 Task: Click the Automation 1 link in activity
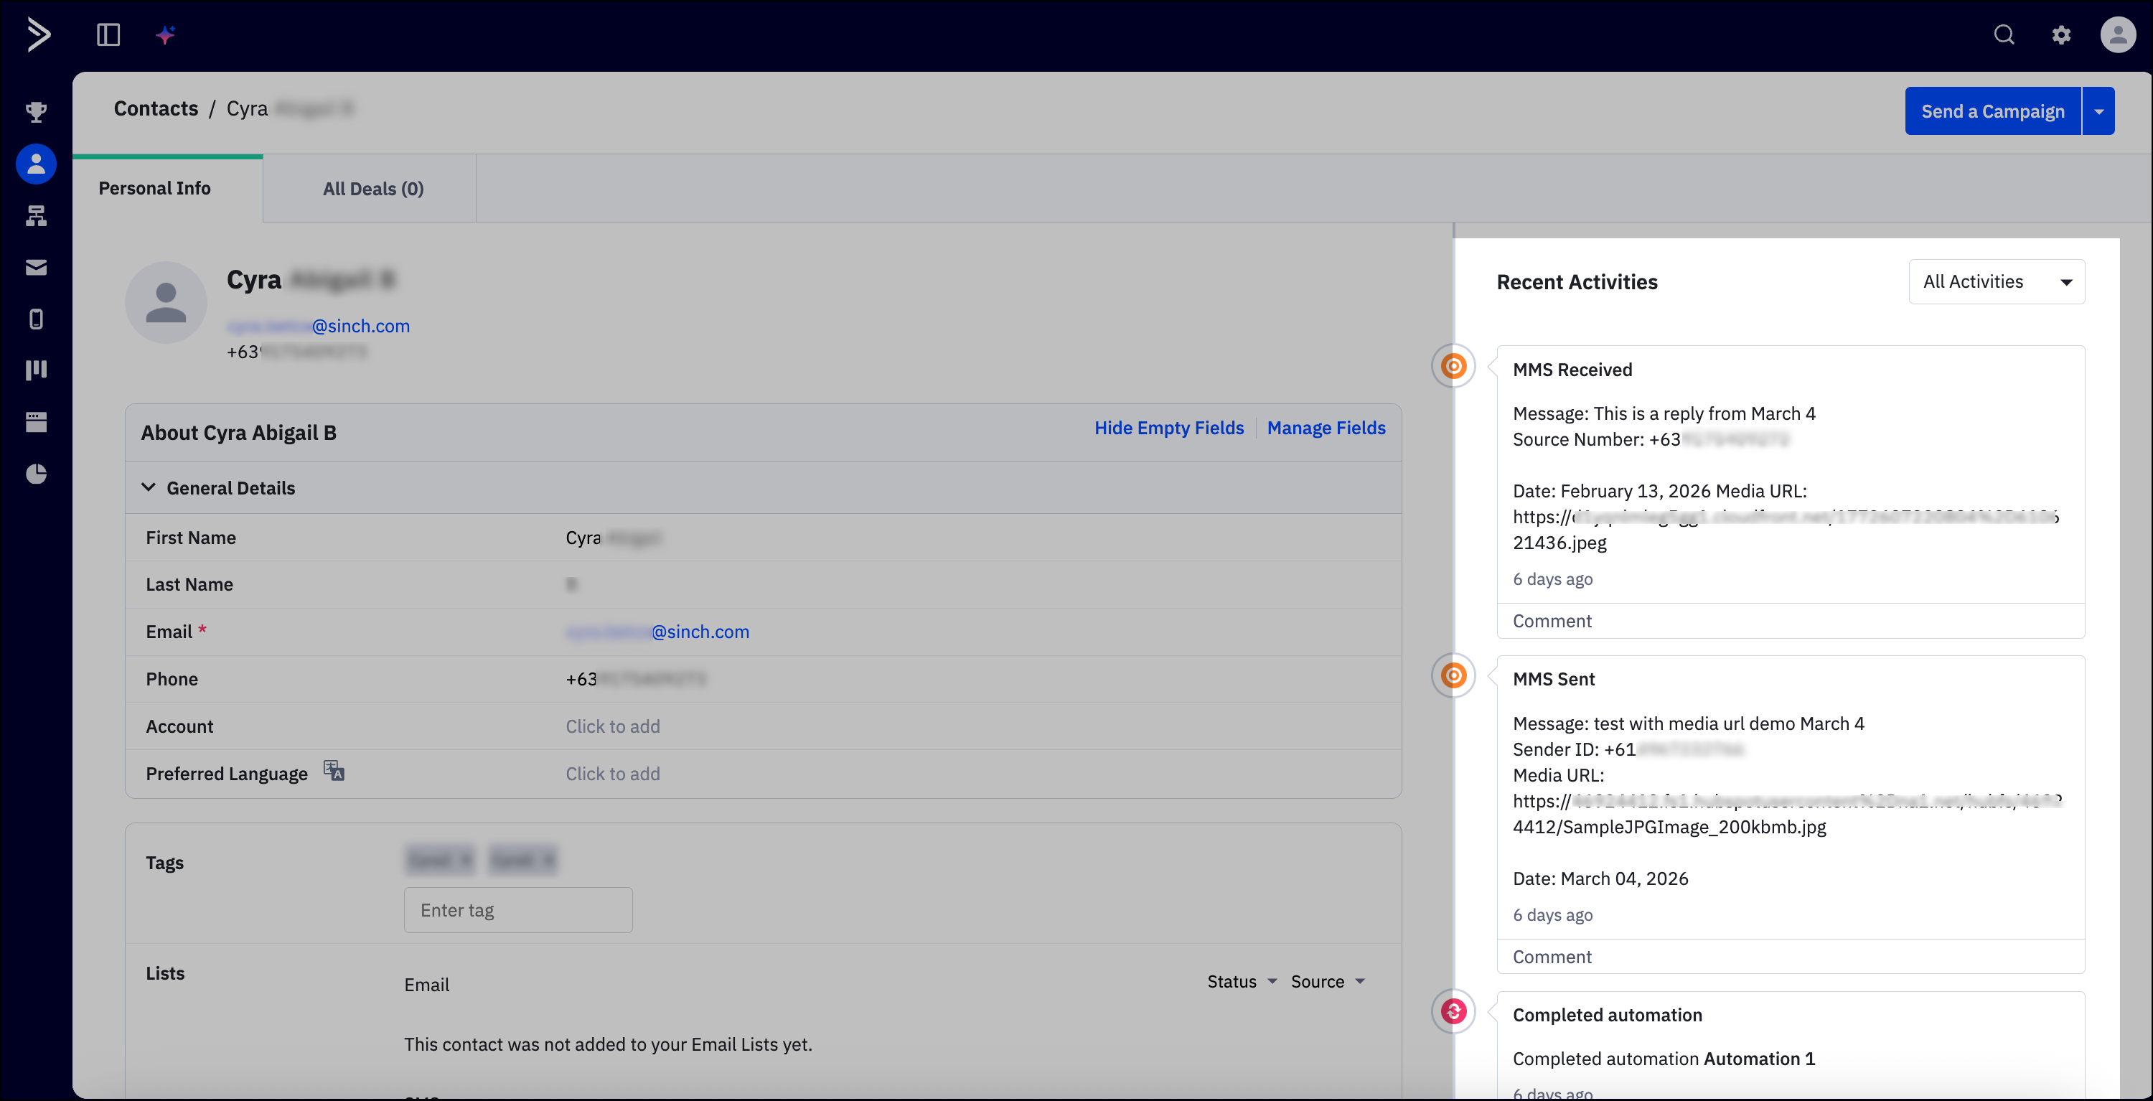pos(1759,1059)
